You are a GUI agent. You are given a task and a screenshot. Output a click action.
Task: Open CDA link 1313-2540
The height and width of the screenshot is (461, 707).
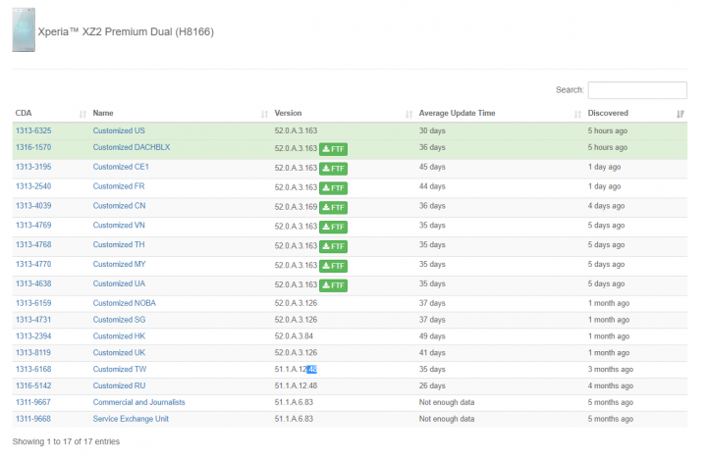tap(33, 186)
